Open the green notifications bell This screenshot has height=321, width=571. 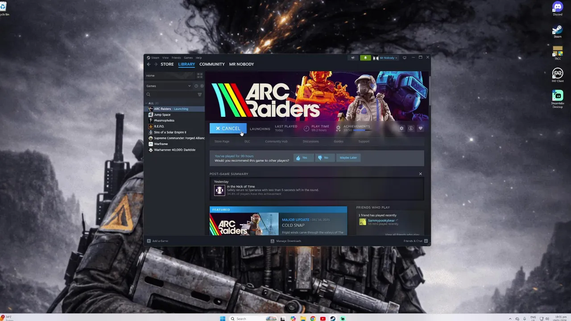365,58
